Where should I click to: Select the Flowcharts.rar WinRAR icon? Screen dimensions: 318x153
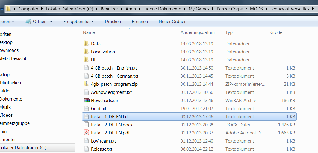(x=87, y=100)
